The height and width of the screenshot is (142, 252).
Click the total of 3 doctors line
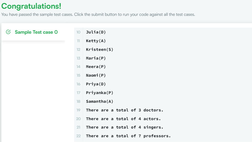click(125, 110)
